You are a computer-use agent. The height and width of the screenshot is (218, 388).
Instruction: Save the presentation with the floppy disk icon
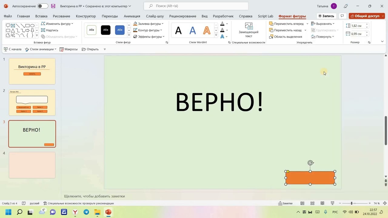53,6
